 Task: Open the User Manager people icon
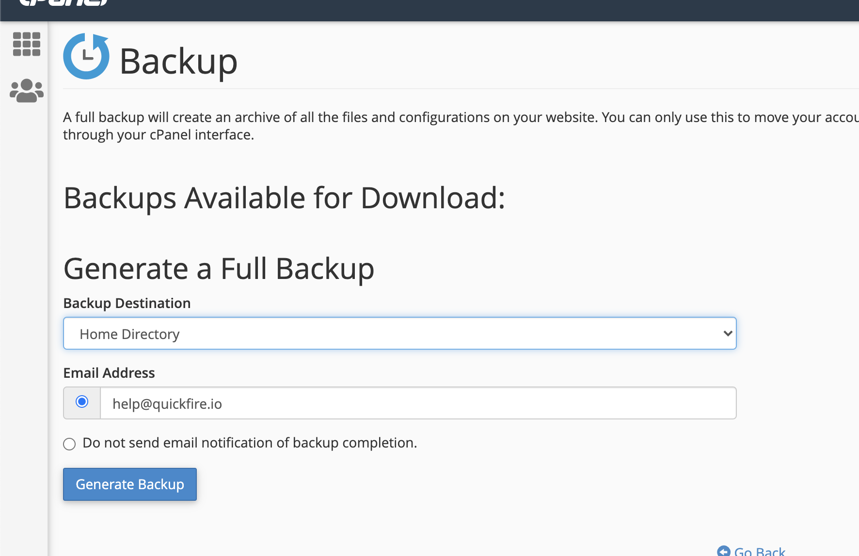click(27, 91)
